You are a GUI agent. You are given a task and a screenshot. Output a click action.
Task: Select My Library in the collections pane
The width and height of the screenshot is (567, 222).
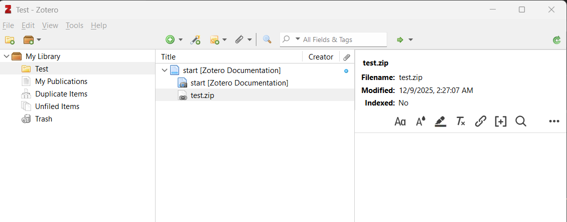coord(43,56)
